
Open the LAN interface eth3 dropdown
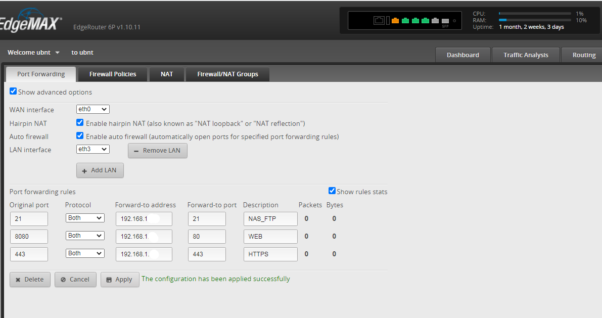tap(93, 150)
